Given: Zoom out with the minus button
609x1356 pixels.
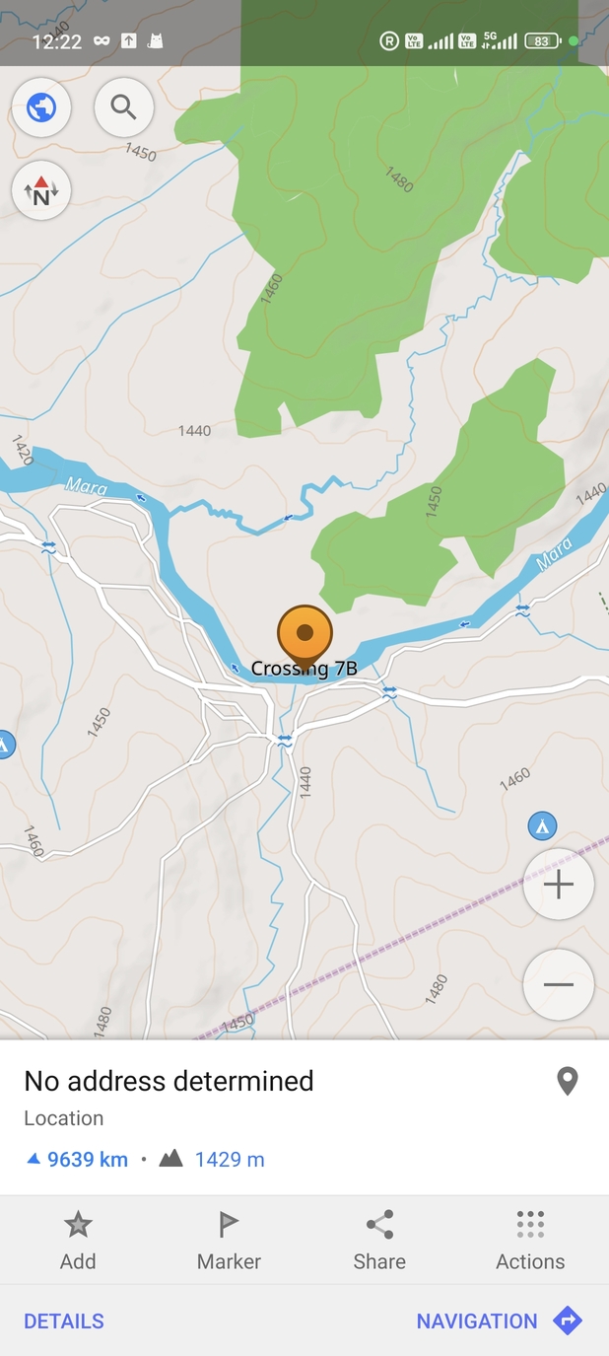Looking at the screenshot, I should tap(558, 984).
